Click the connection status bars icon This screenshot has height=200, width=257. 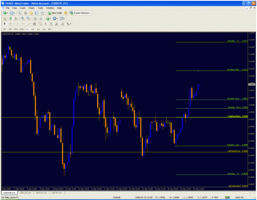coord(227,198)
